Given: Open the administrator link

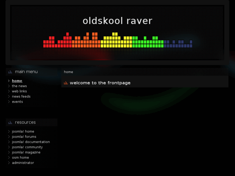Looking at the screenshot, I should pyautogui.click(x=23, y=163).
